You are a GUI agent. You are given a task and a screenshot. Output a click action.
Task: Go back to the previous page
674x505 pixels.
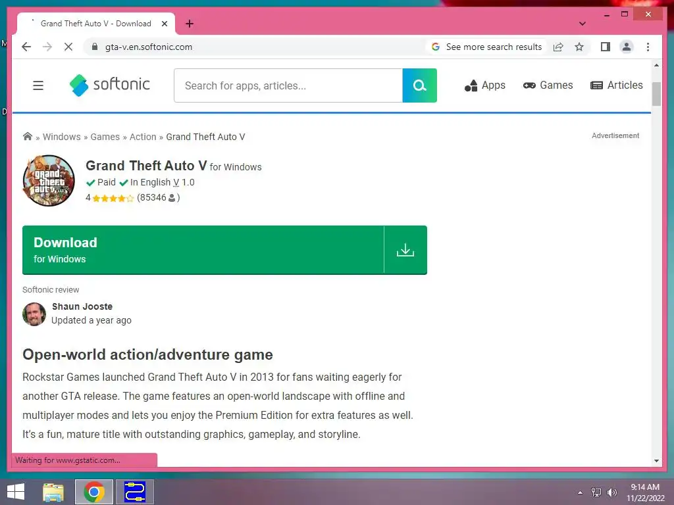click(x=26, y=47)
